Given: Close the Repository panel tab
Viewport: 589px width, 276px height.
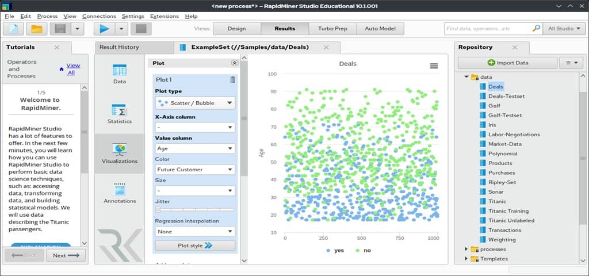Looking at the screenshot, I should (x=515, y=47).
